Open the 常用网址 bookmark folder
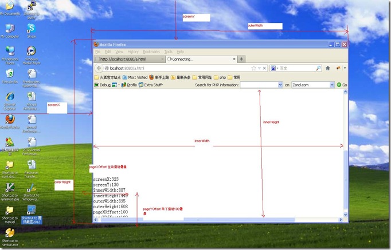 point(202,77)
